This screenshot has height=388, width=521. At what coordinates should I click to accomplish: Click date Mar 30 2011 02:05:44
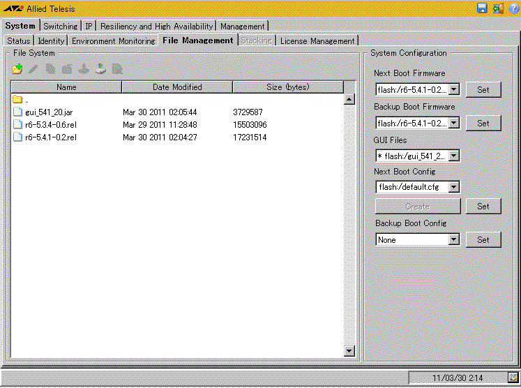point(160,112)
